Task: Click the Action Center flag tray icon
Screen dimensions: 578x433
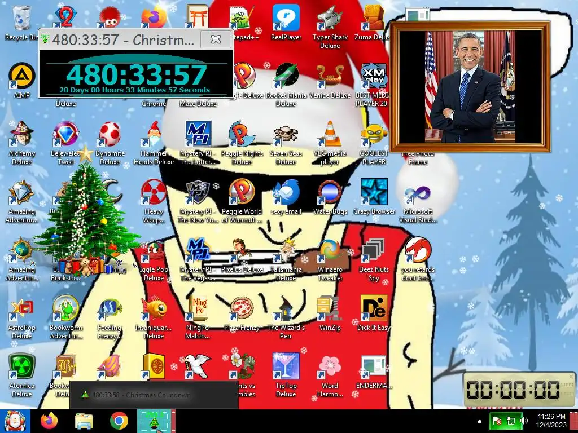Action: [497, 421]
